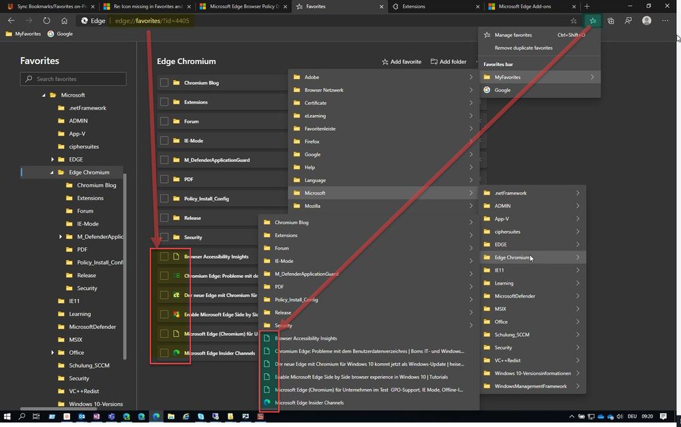The height and width of the screenshot is (427, 681).
Task: Open OneNote from the taskbar
Action: pyautogui.click(x=96, y=417)
